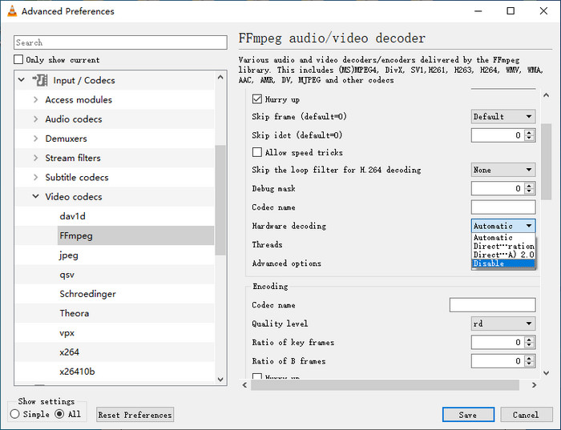
Task: Click the Search preferences field
Action: click(120, 42)
